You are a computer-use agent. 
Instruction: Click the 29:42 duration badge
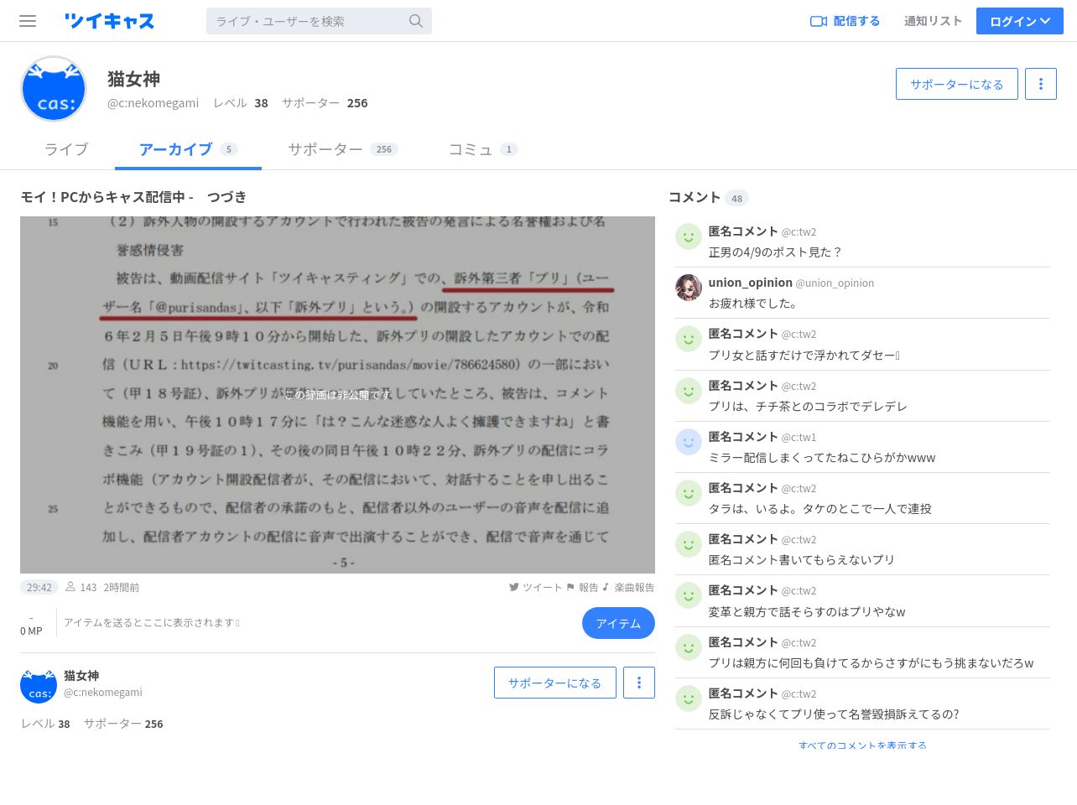tap(39, 587)
